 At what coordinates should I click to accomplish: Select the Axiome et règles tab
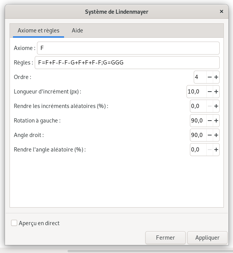coord(39,31)
